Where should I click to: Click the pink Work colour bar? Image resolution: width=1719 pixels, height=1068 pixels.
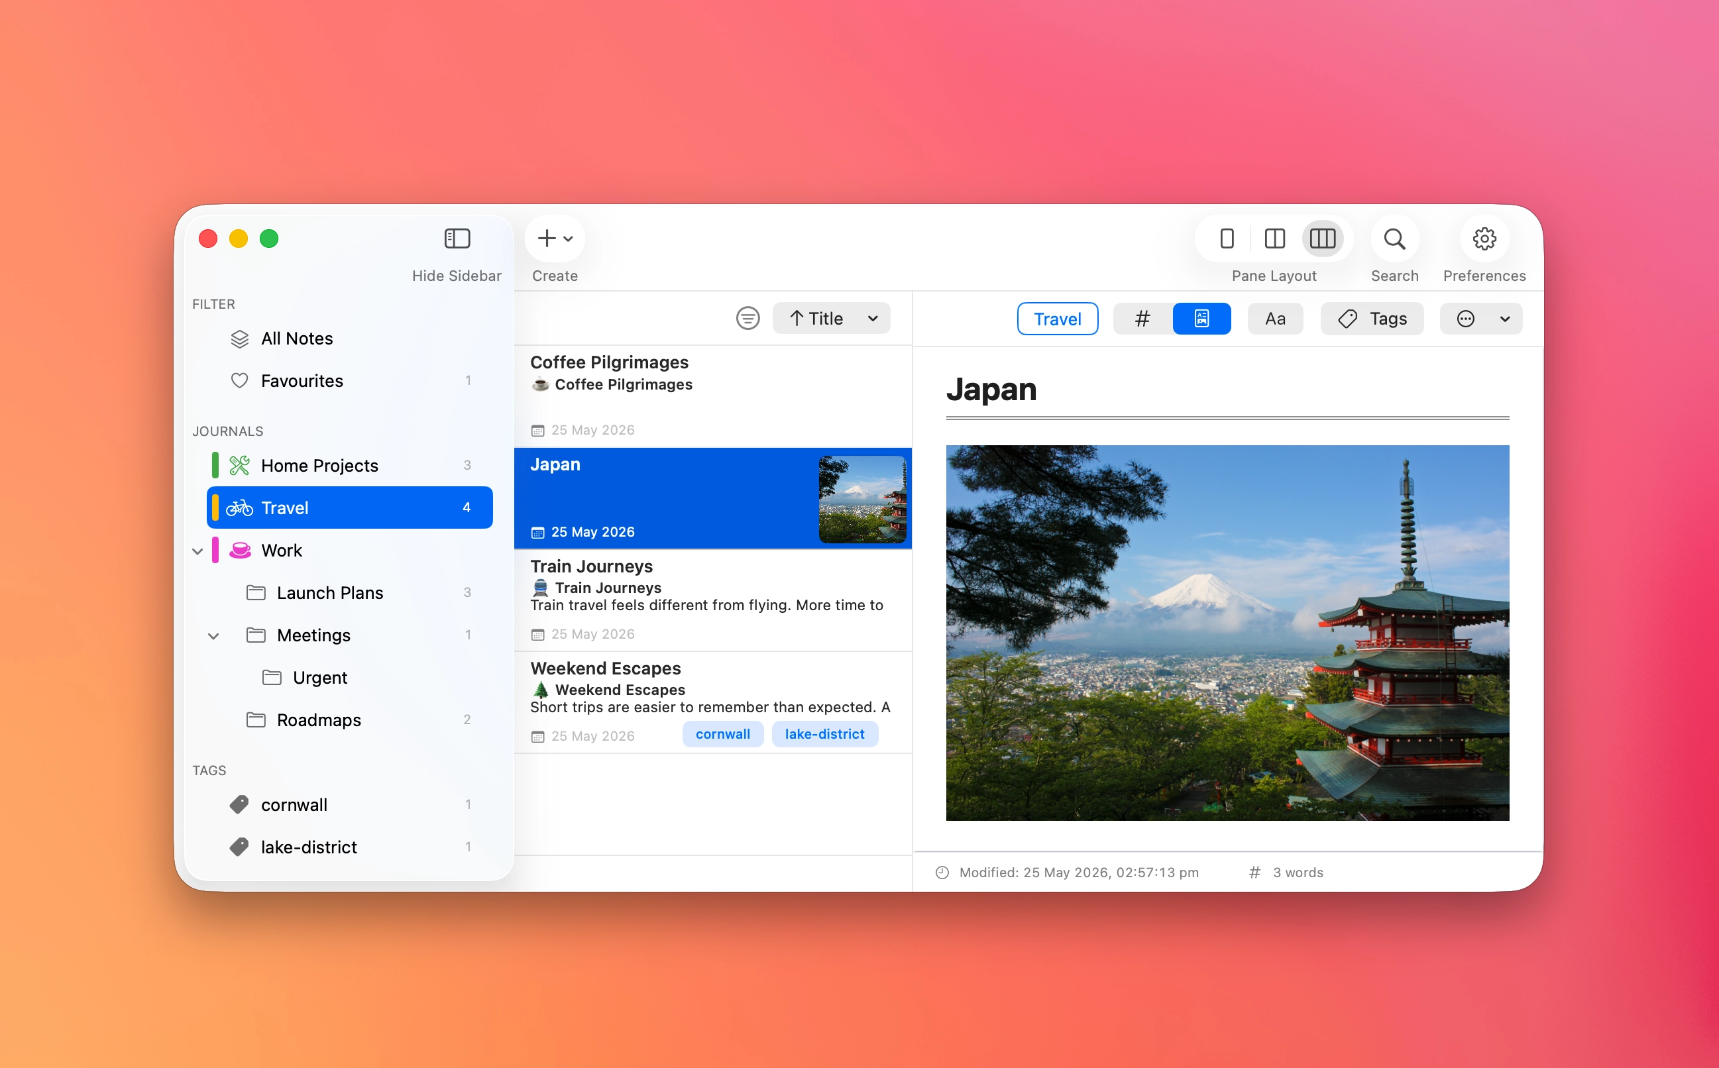click(215, 551)
